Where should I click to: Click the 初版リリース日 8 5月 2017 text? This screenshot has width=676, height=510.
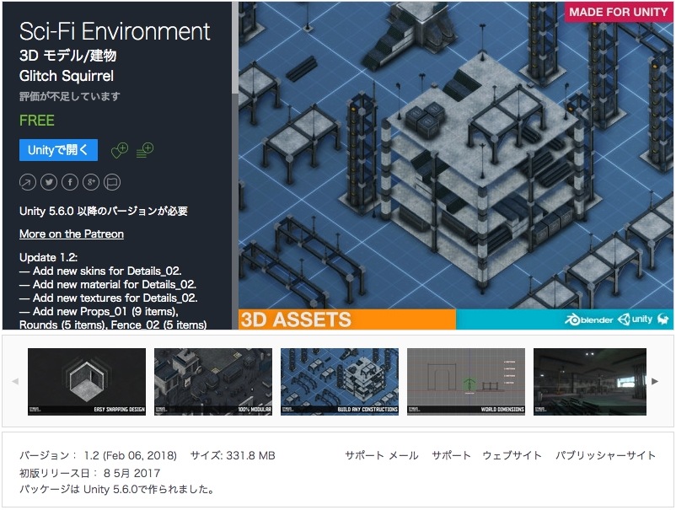click(x=89, y=473)
